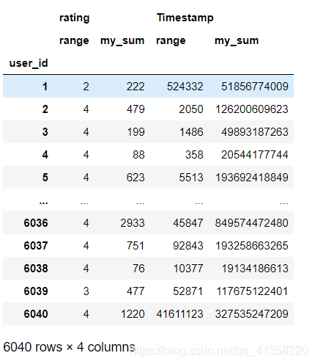315x364 pixels.
Task: Click rating my_sum value 2933
Action: 133,223
